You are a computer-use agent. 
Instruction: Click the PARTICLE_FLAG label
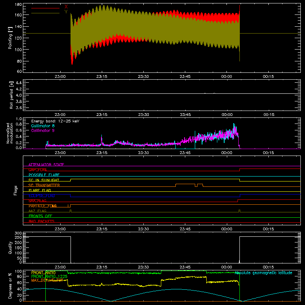coord(43,206)
